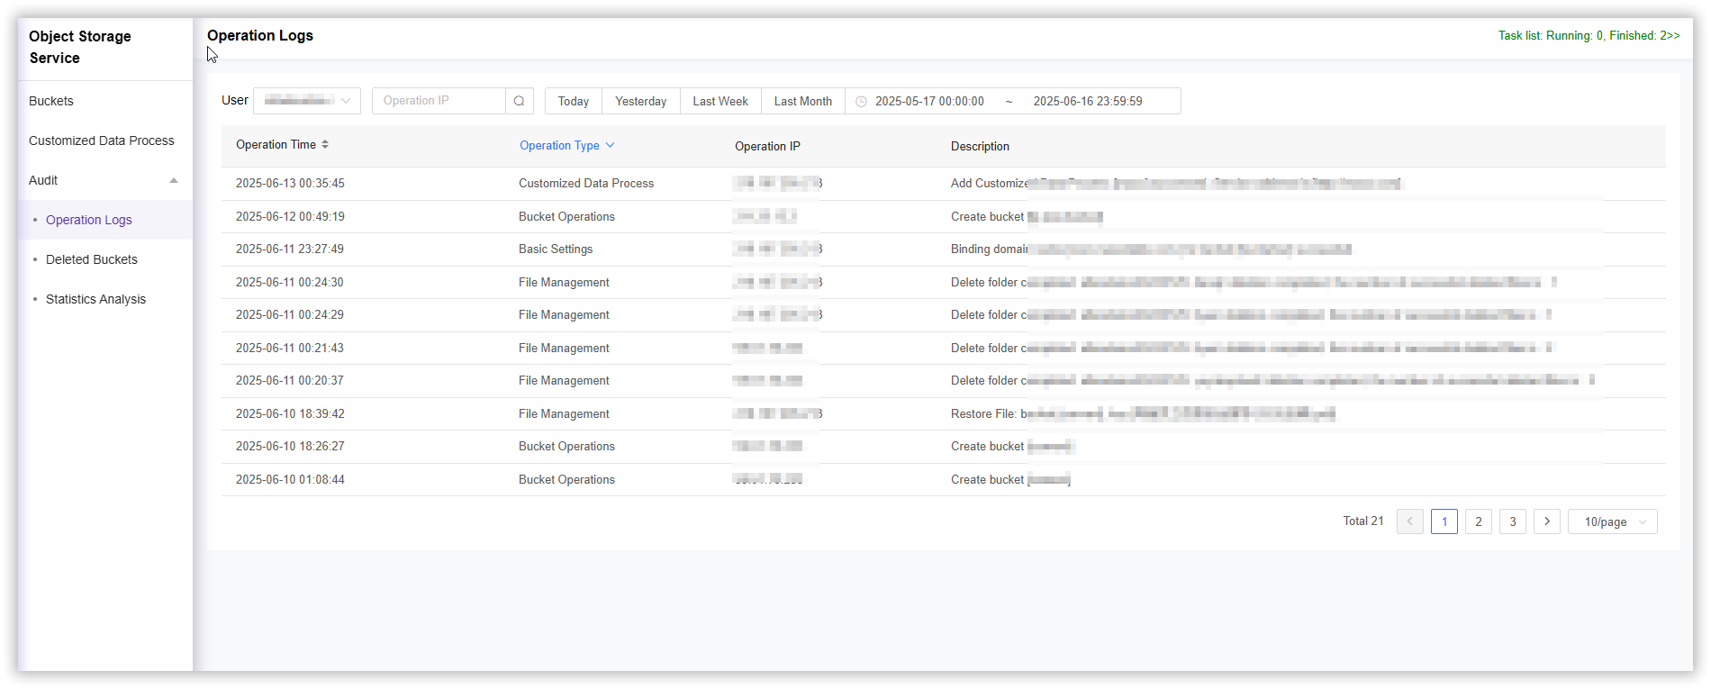The width and height of the screenshot is (1711, 689).
Task: Filter logs by Last Month
Action: [x=802, y=101]
